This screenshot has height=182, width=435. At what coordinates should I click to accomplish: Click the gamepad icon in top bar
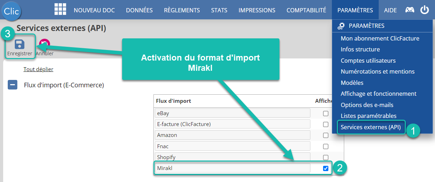pos(410,10)
